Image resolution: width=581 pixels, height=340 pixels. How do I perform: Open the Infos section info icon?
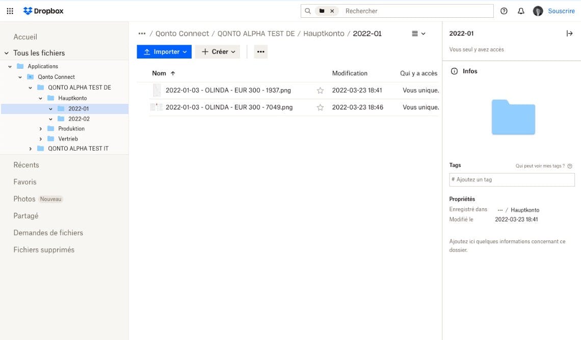(454, 71)
